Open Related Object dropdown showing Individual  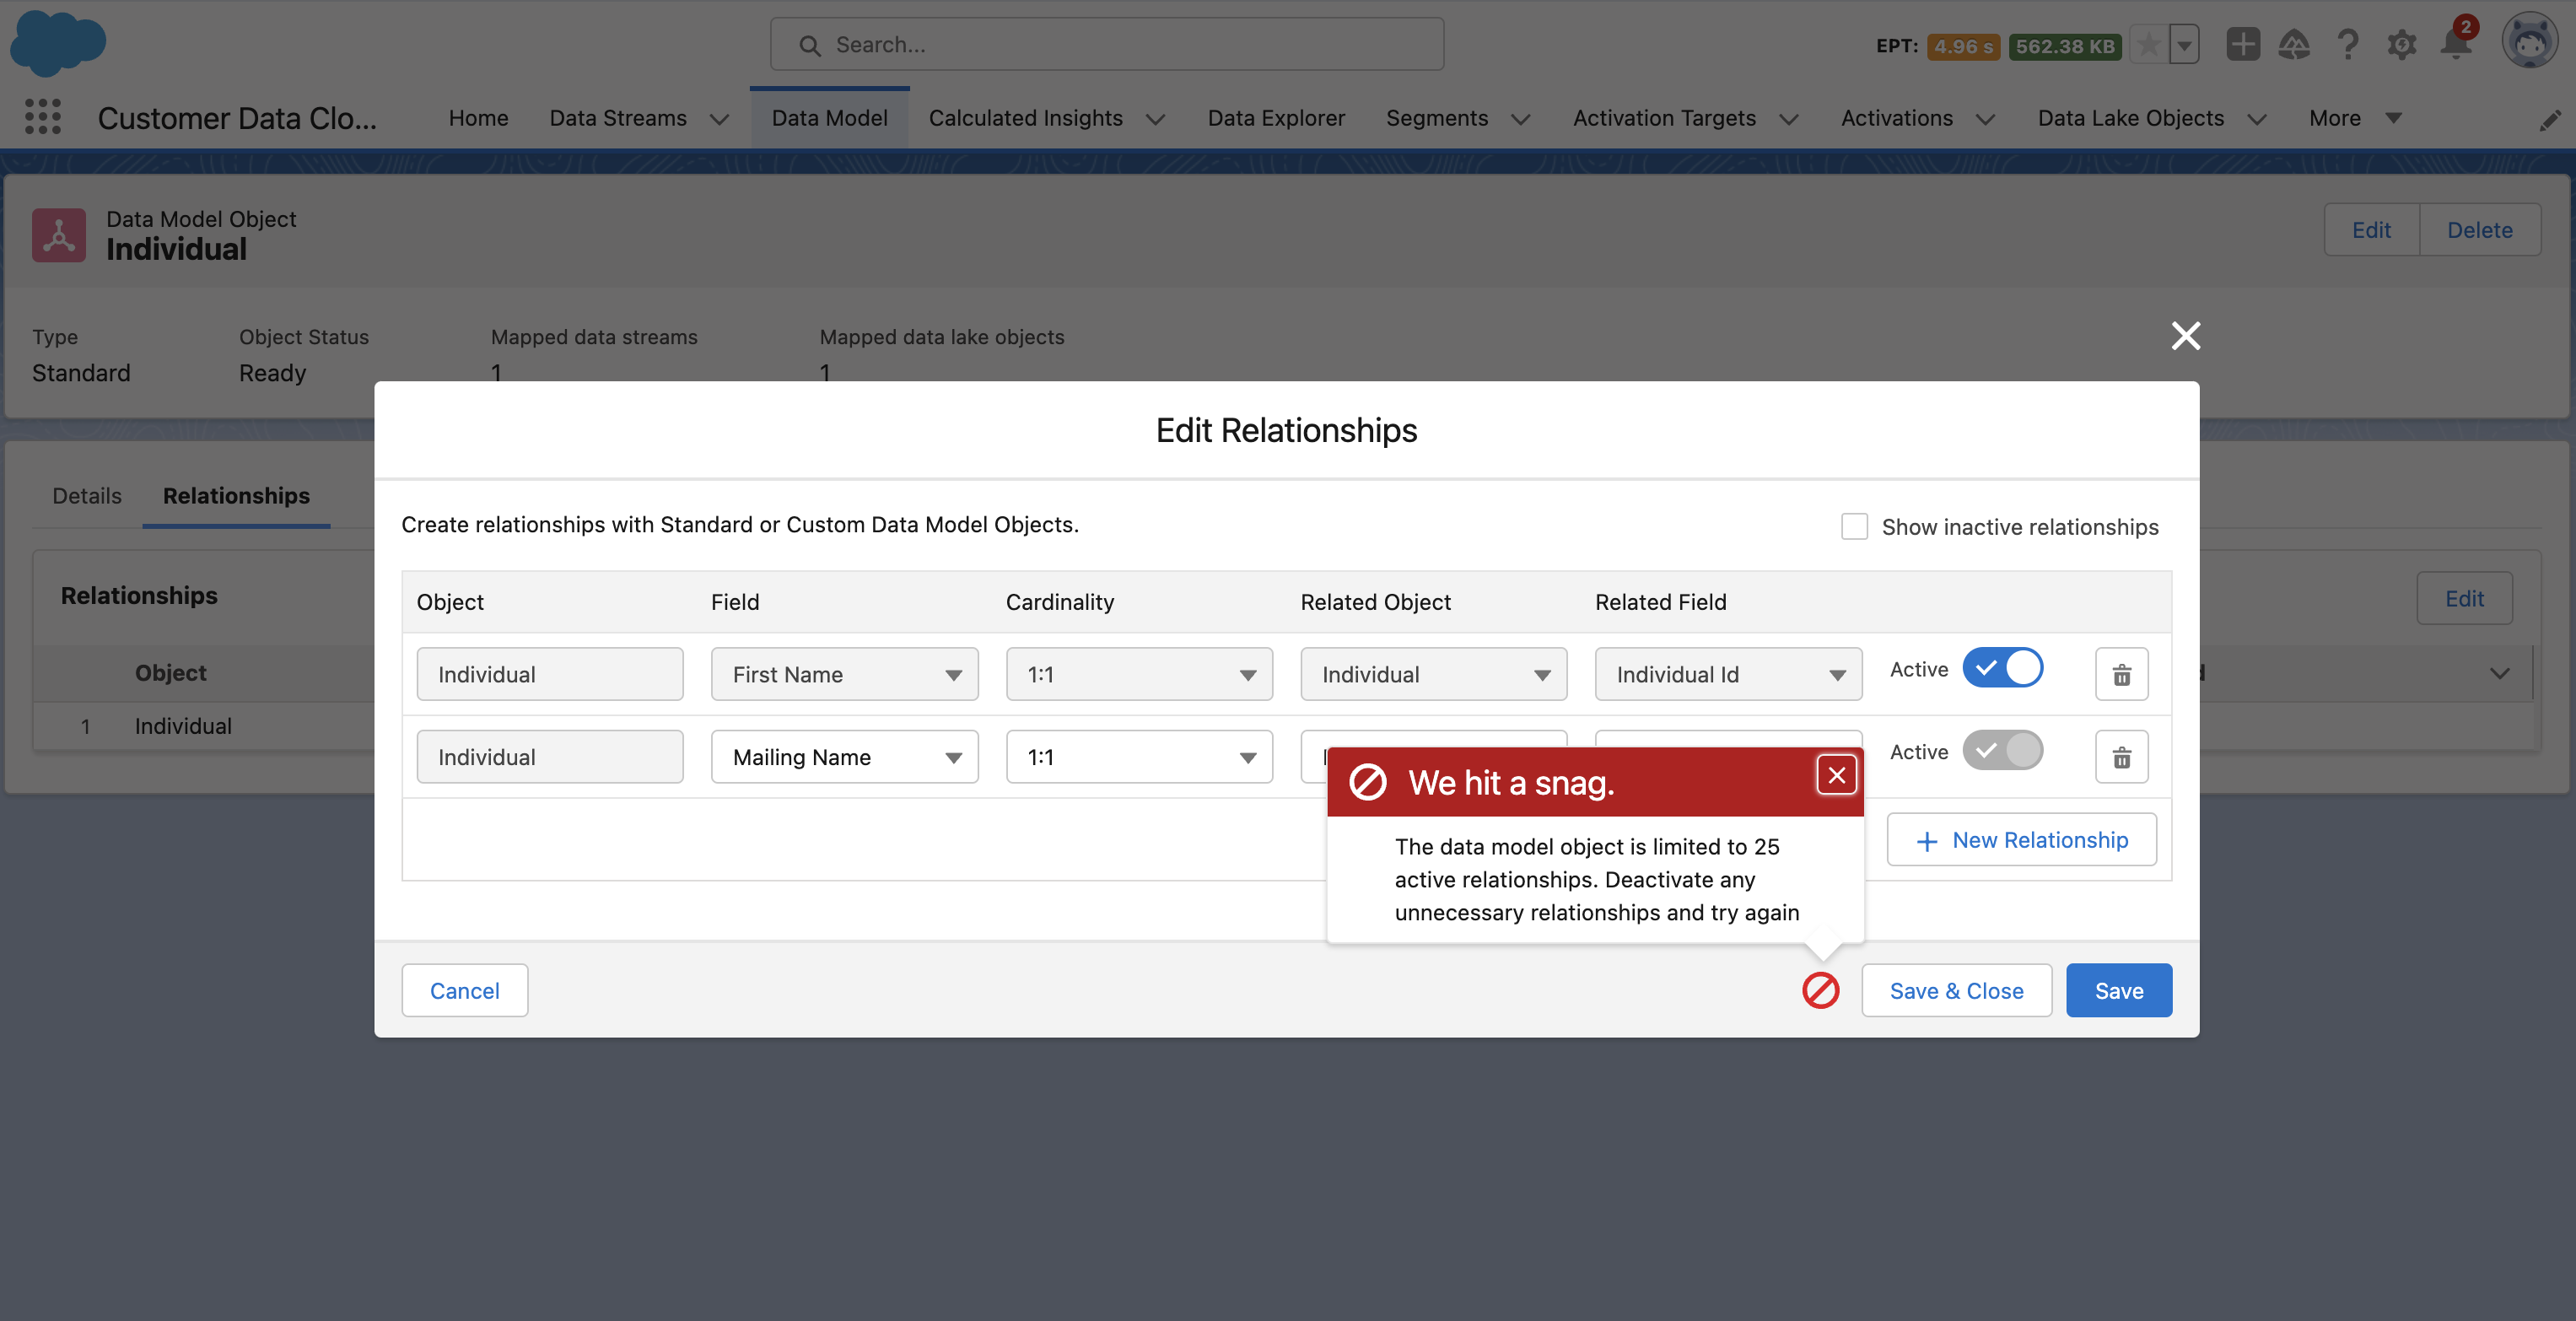(1434, 675)
